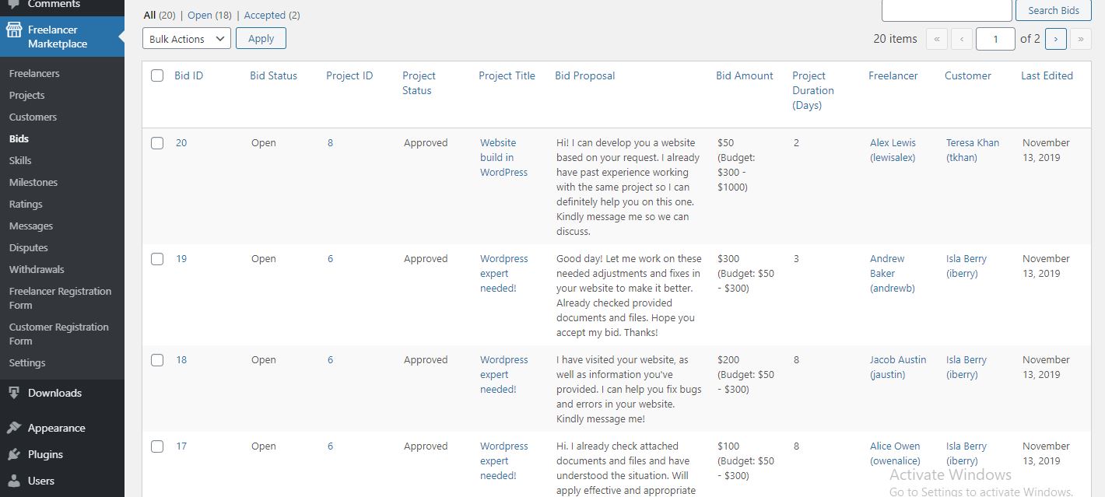Check the box for bid 19

(157, 259)
